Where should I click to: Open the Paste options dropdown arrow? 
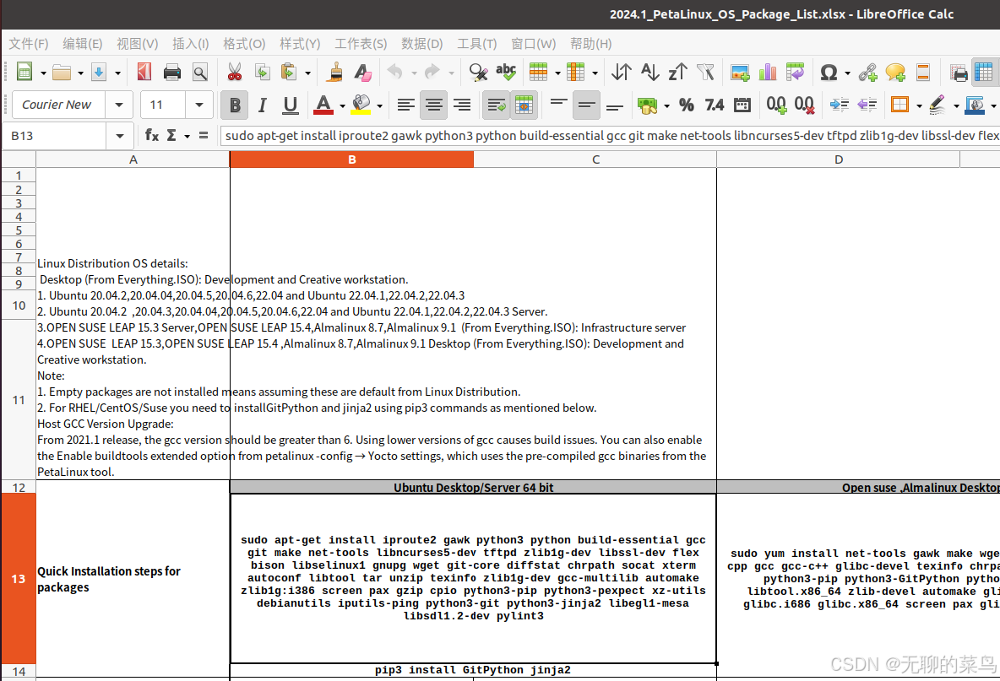coord(307,73)
